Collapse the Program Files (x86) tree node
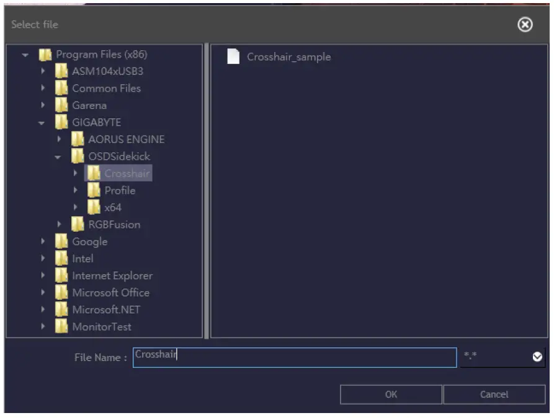Viewport: 554px width, 418px height. point(25,54)
